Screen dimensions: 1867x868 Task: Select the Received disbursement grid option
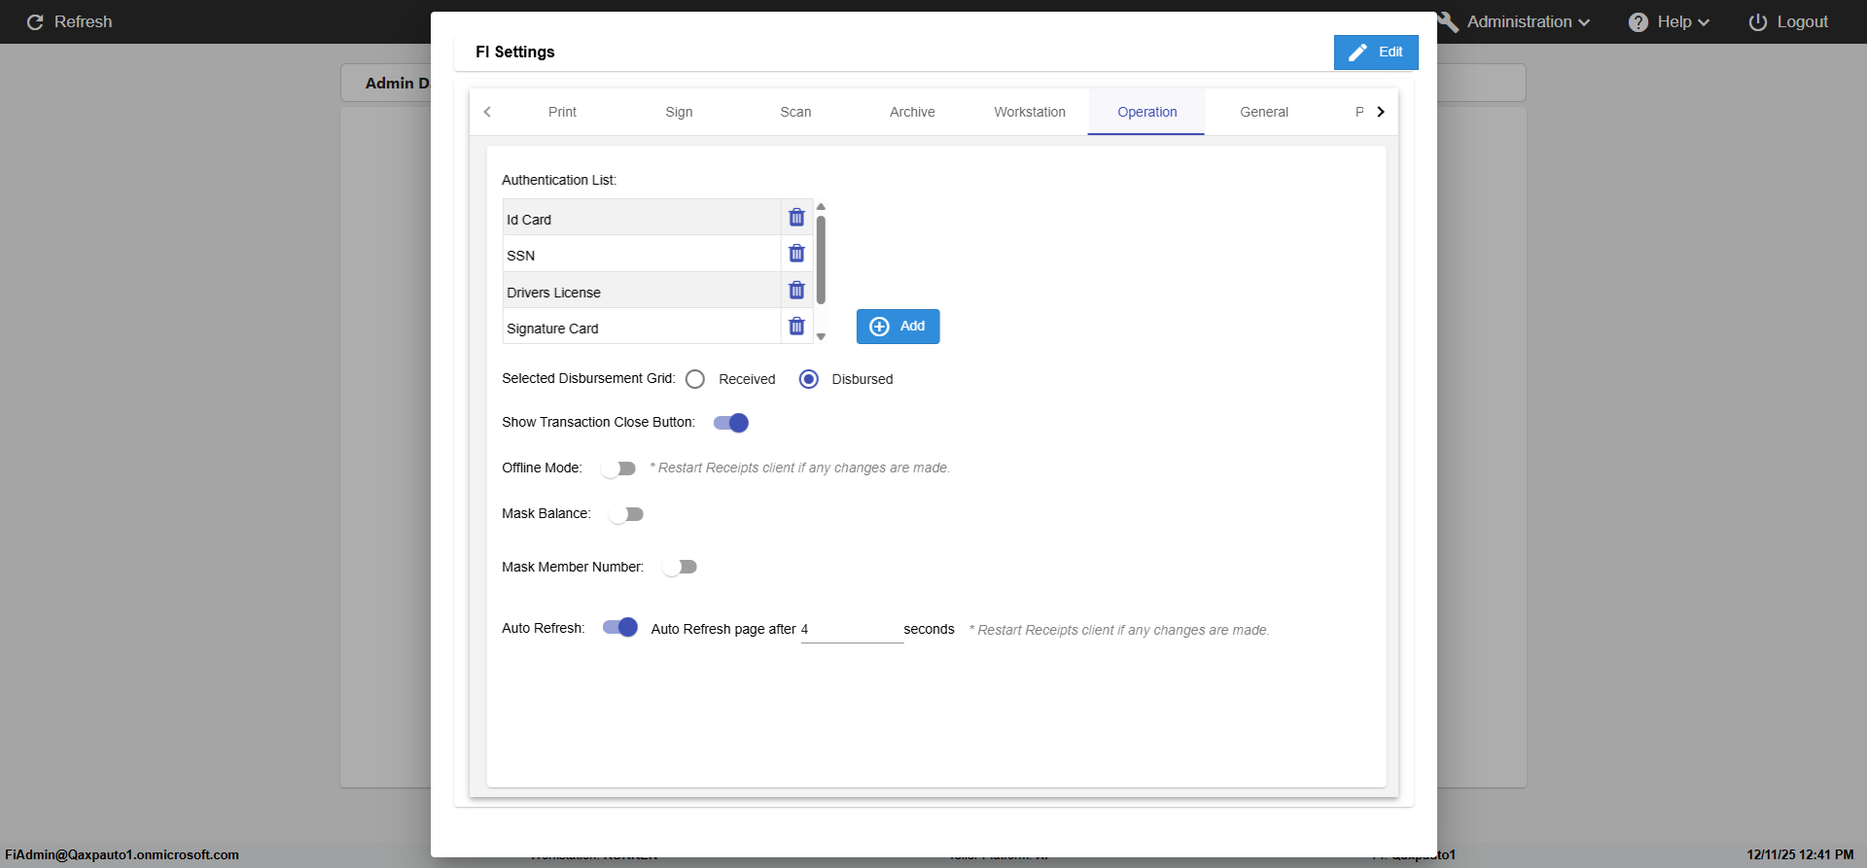[695, 379]
